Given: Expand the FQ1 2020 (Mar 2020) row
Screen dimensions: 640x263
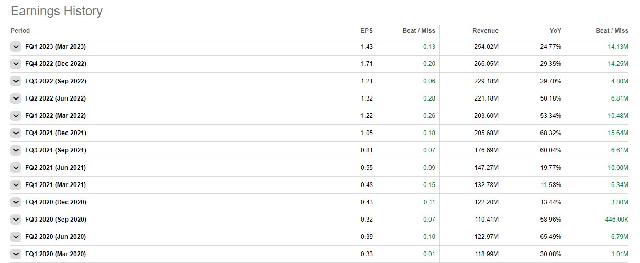Looking at the screenshot, I should [16, 254].
